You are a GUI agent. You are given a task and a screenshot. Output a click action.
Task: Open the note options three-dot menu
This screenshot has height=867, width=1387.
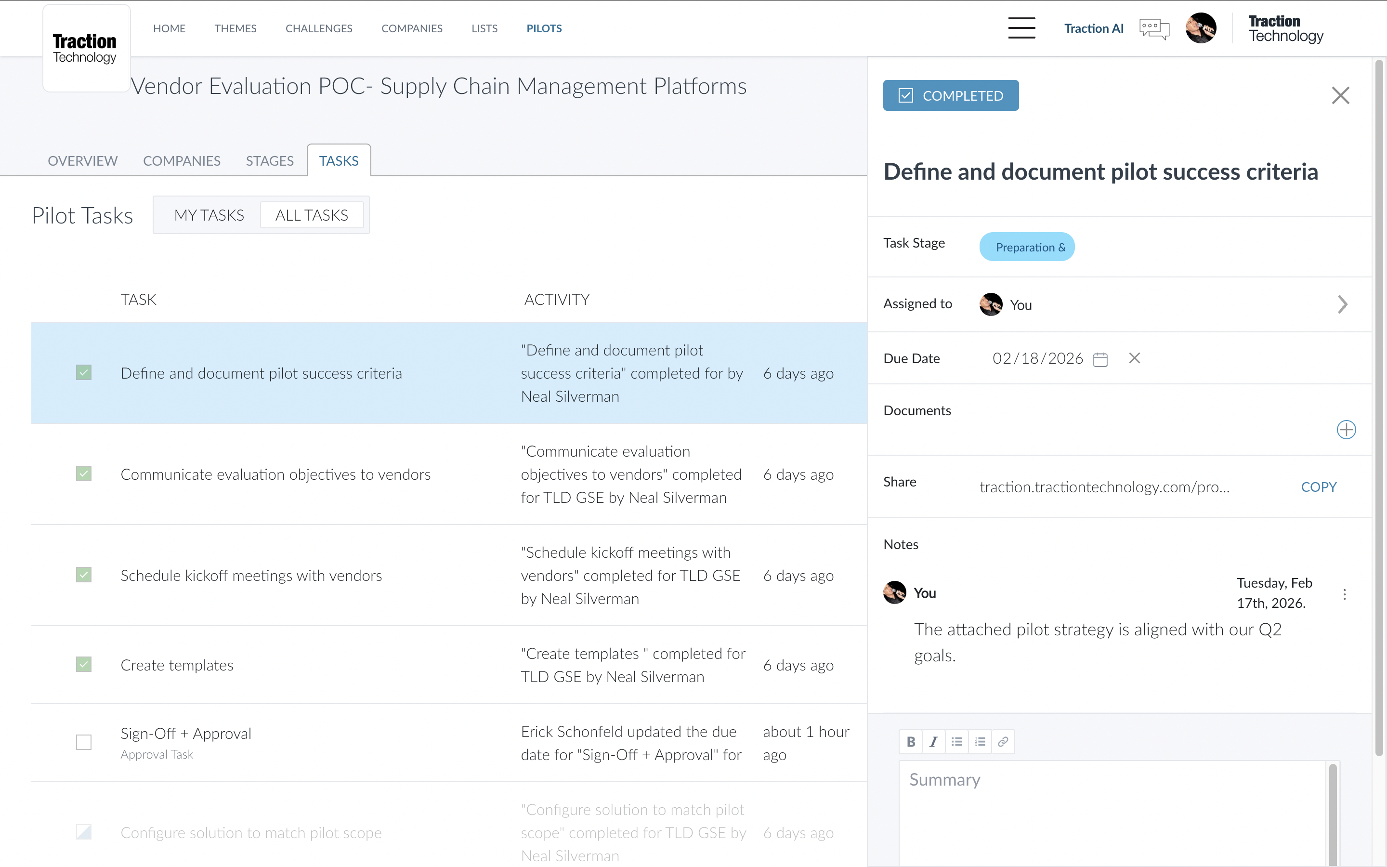tap(1345, 594)
